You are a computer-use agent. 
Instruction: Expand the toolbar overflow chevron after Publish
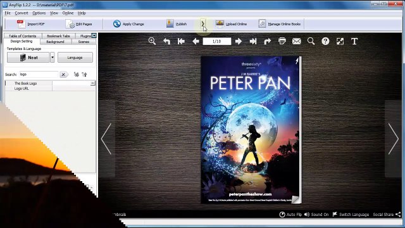[x=202, y=24]
